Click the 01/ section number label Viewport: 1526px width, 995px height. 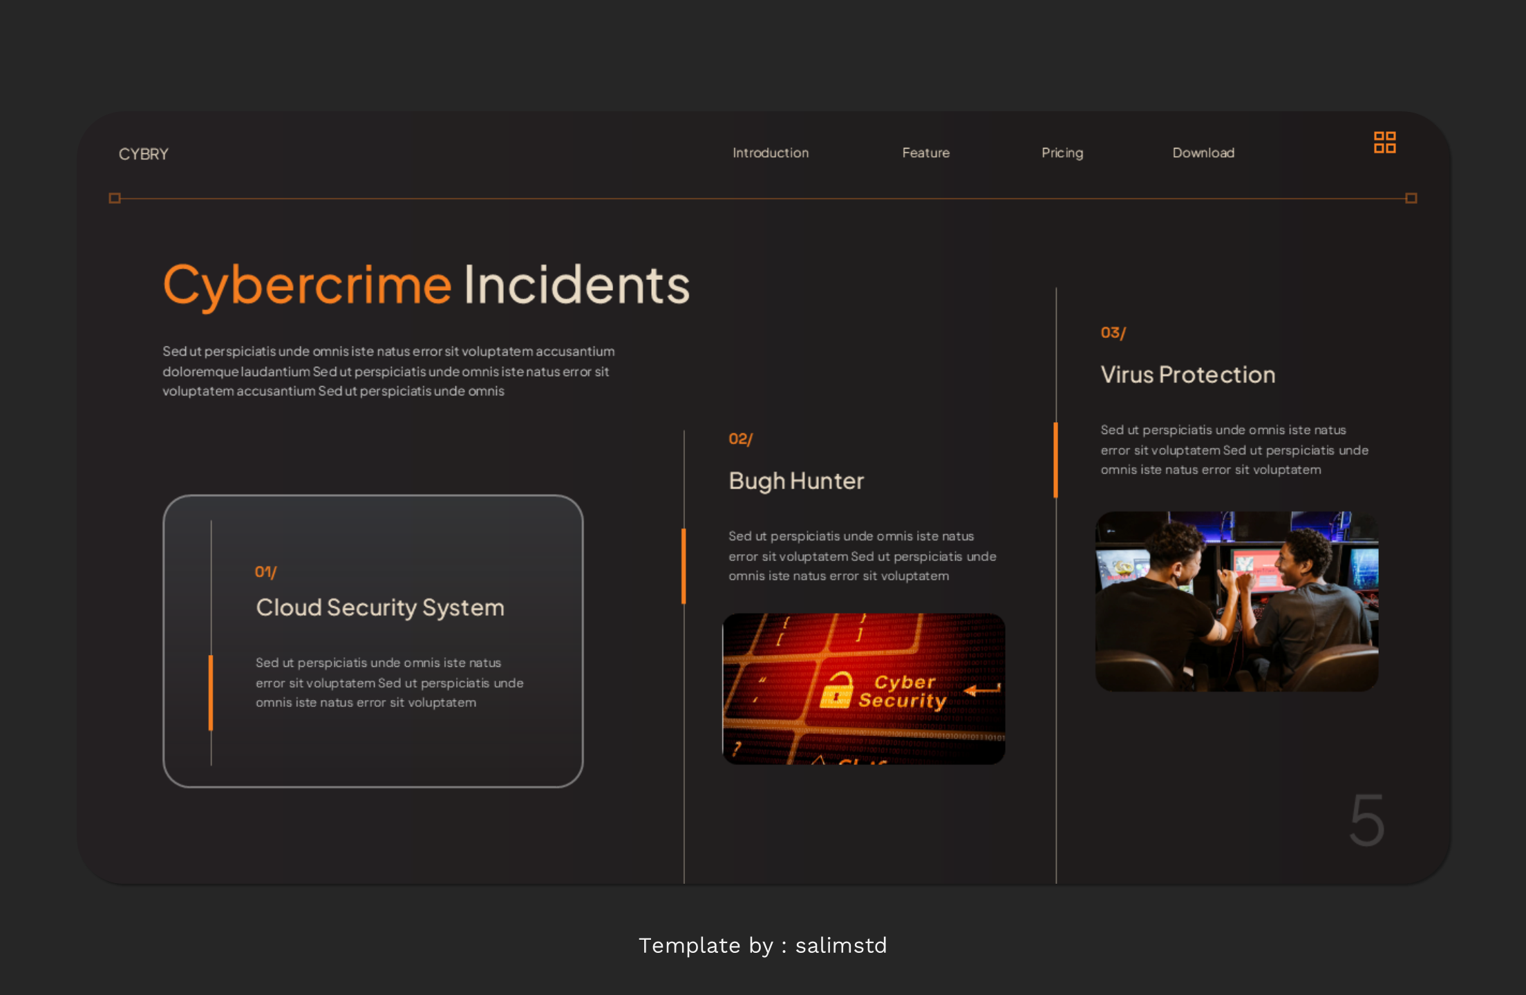coord(265,571)
